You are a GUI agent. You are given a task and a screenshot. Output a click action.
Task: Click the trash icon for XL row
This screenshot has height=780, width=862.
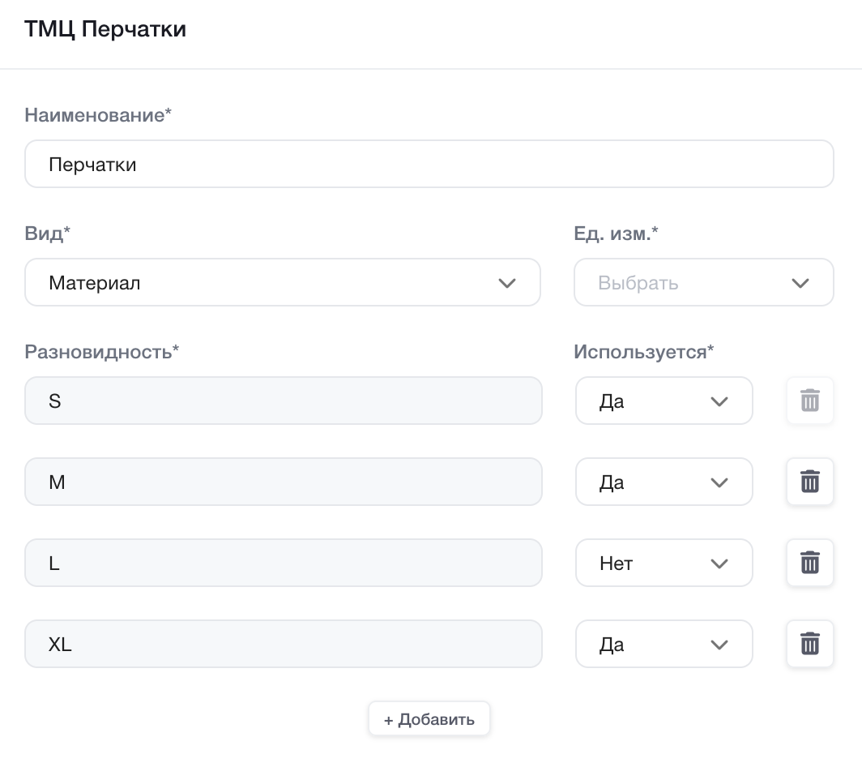coord(810,644)
